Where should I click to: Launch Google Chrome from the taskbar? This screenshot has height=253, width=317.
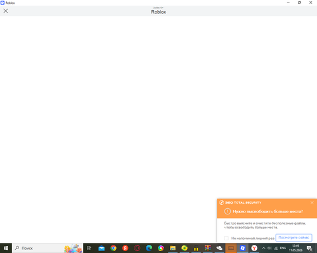(x=113, y=248)
